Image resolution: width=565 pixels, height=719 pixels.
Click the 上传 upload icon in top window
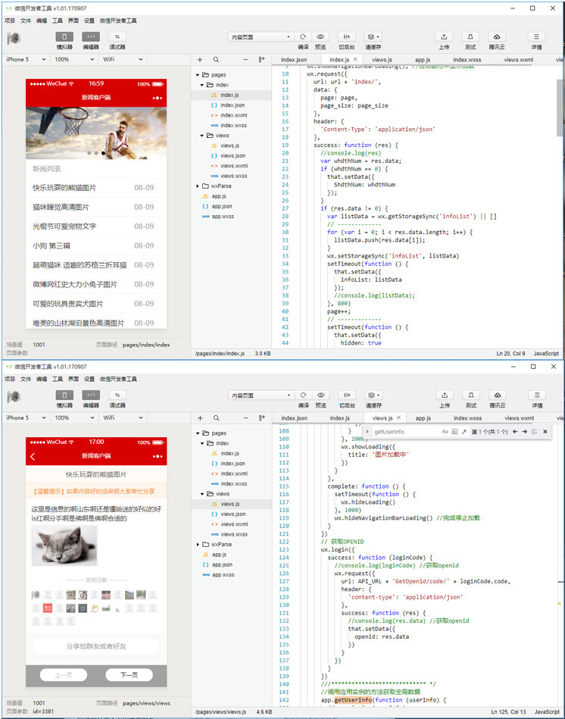pos(444,36)
